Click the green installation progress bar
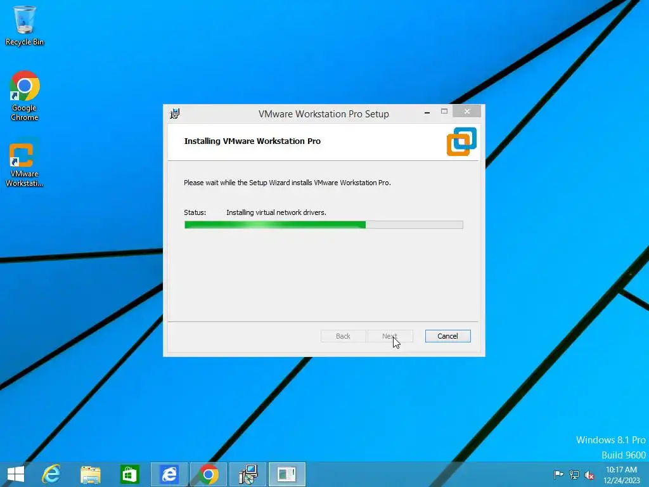The width and height of the screenshot is (649, 487). coord(324,225)
